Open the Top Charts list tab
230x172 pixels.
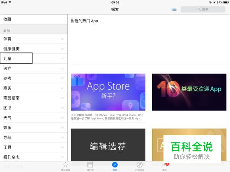click(x=90, y=166)
